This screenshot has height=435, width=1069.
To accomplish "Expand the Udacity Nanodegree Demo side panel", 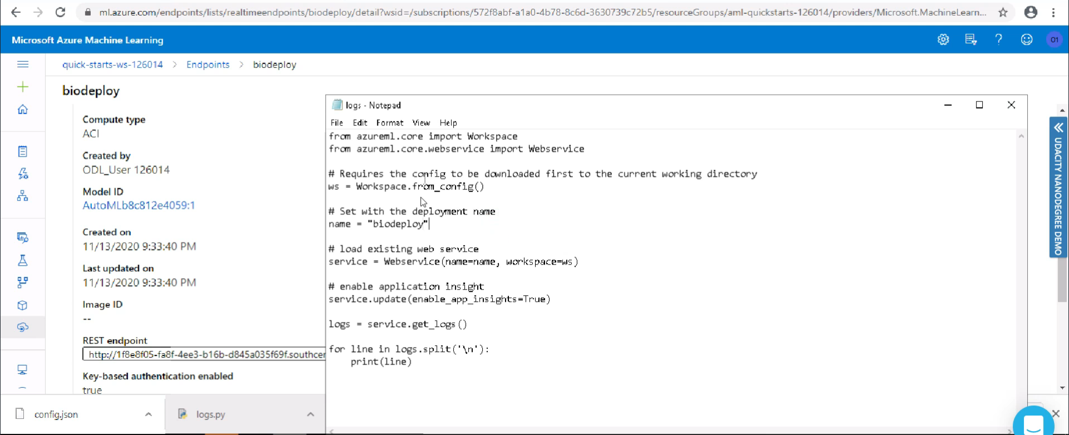I will (1058, 187).
